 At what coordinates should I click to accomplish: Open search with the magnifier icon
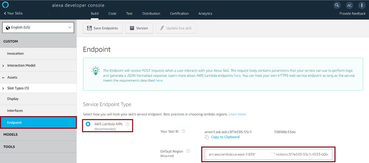click(337, 5)
